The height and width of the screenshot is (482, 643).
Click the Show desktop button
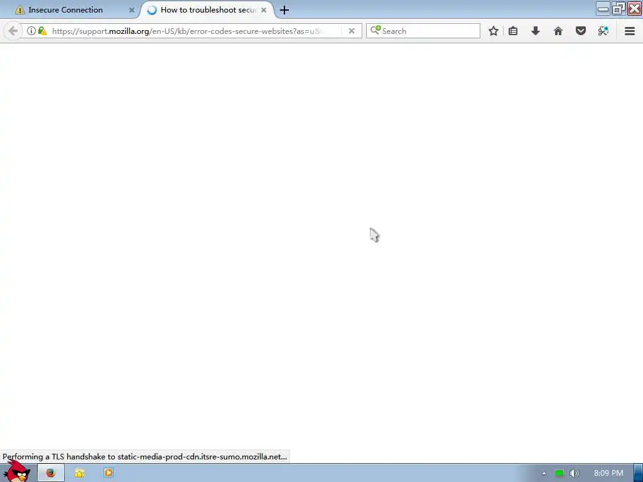639,473
